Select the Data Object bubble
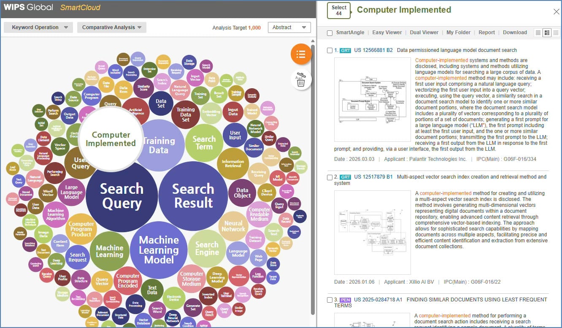Screen dimensions: 562x328 pos(242,193)
